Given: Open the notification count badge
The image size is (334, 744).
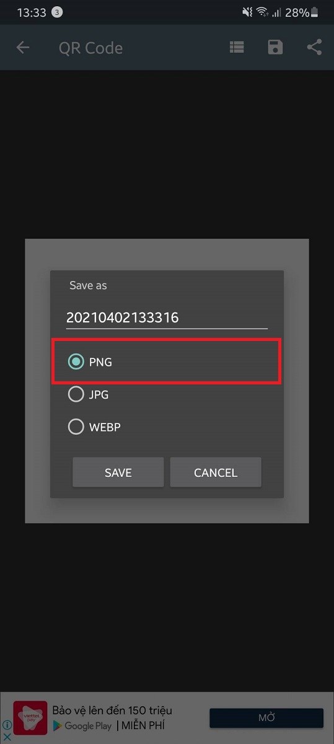Looking at the screenshot, I should 57,12.
